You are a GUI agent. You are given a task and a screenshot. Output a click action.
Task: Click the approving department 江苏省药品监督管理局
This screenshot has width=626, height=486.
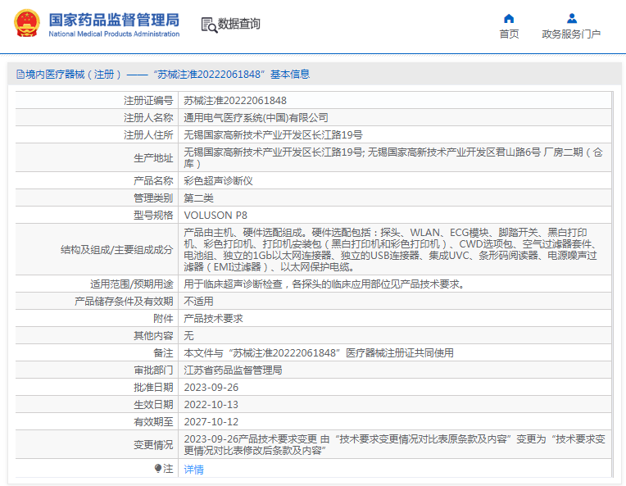point(233,370)
